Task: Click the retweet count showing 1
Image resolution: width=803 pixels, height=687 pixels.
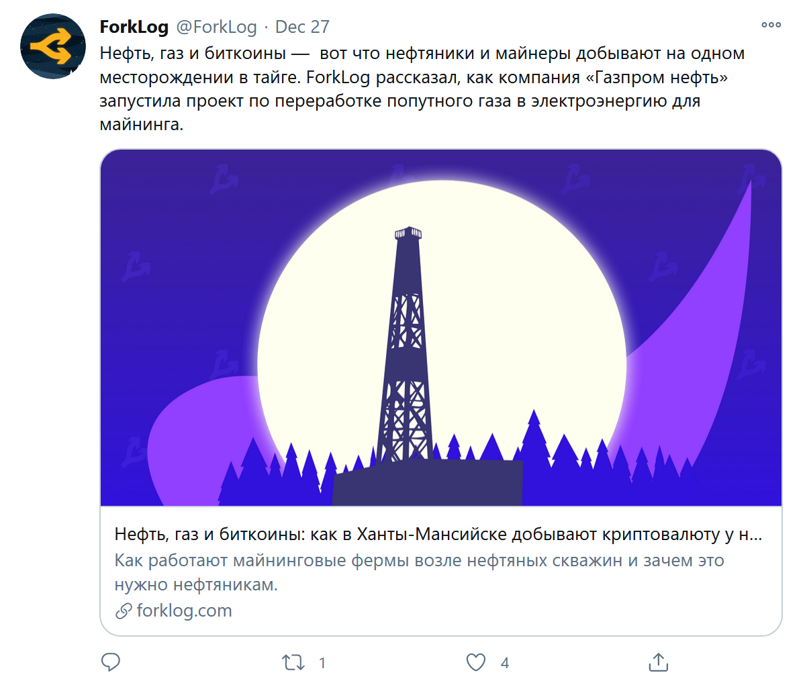Action: click(322, 663)
